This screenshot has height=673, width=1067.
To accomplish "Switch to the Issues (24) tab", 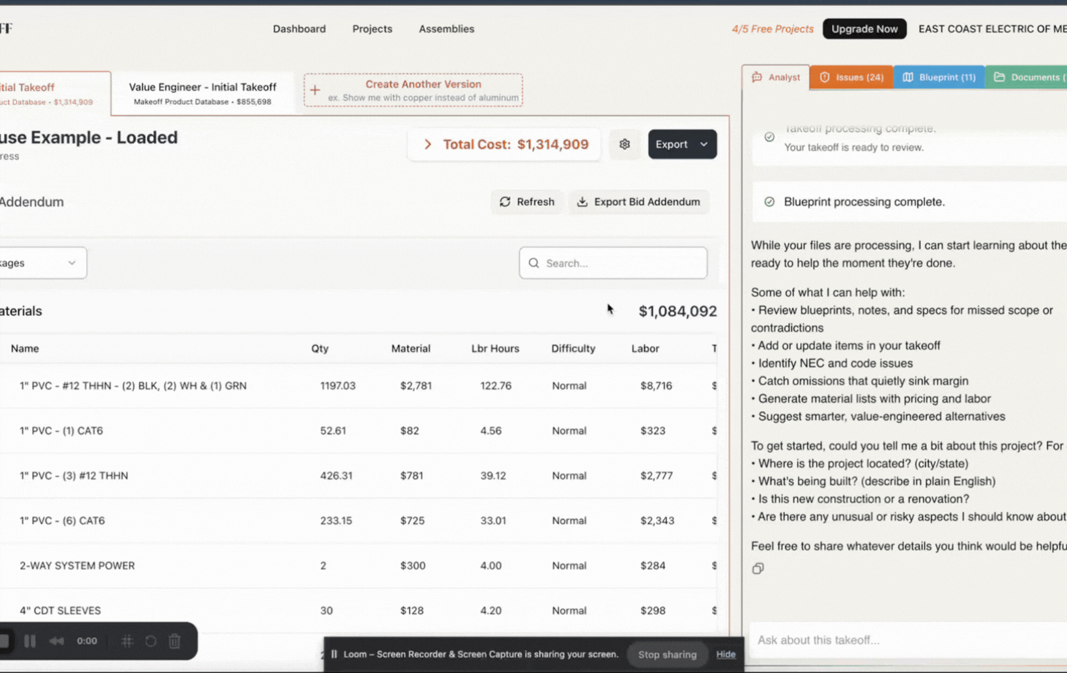I will [851, 77].
